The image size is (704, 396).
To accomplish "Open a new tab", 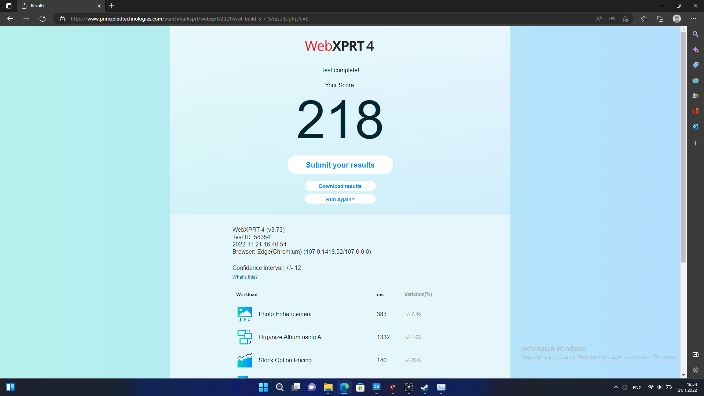I will pyautogui.click(x=112, y=6).
